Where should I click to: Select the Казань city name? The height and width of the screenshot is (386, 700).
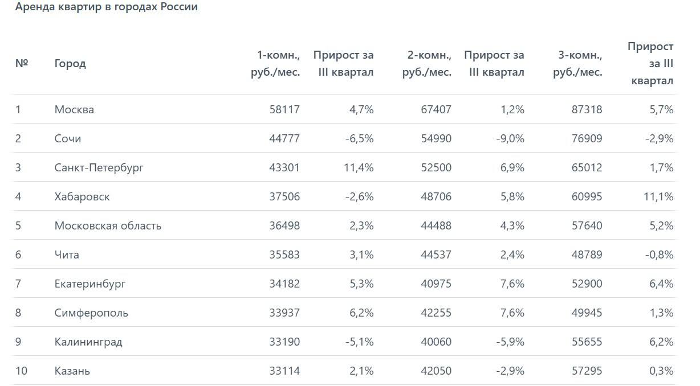click(x=72, y=371)
